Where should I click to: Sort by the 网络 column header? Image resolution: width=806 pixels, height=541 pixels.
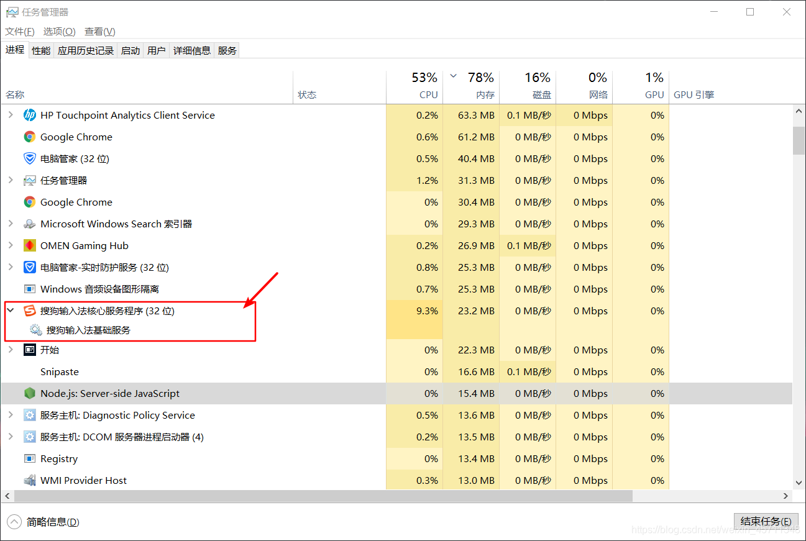[x=584, y=87]
